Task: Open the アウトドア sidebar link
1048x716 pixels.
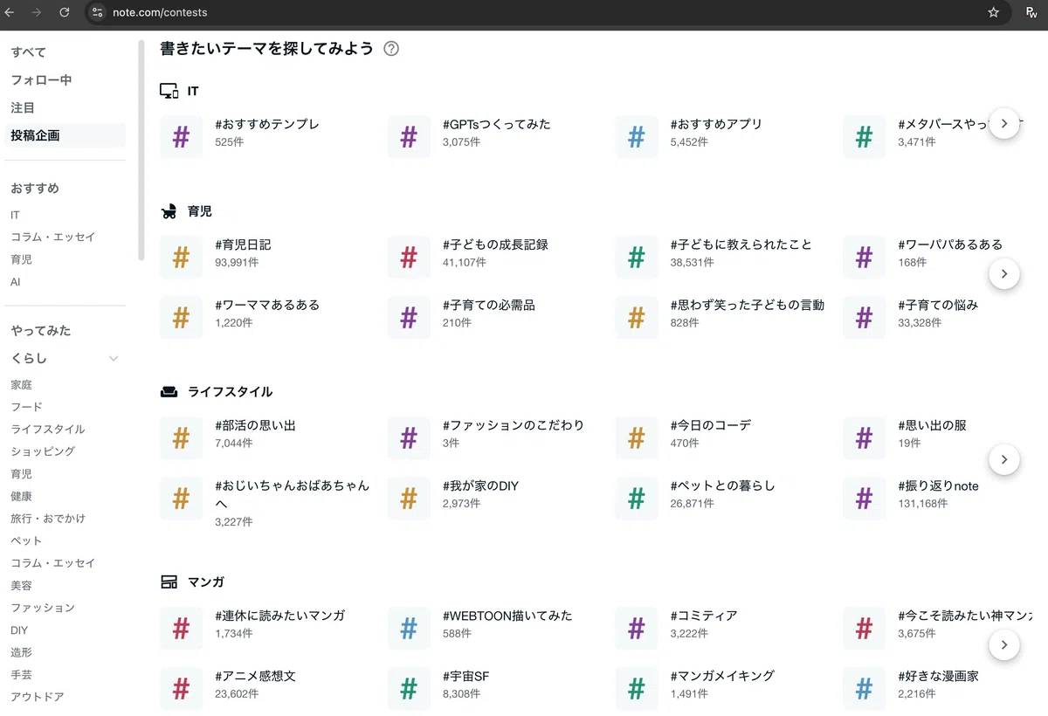Action: [x=38, y=697]
